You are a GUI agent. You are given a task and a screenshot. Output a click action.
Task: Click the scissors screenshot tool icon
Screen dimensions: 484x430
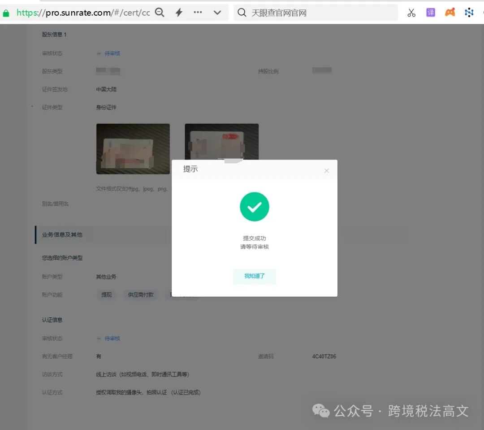pyautogui.click(x=411, y=12)
